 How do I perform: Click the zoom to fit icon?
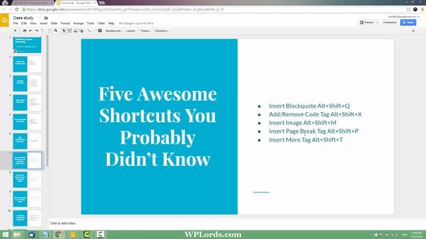51,31
